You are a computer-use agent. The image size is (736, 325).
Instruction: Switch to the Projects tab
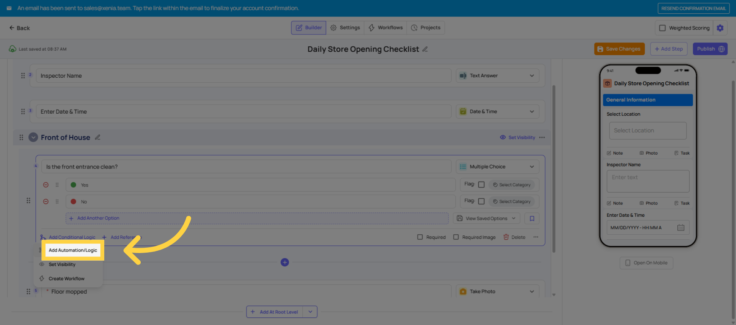(x=426, y=28)
